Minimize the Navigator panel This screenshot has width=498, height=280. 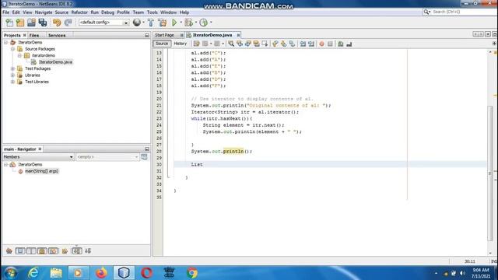point(147,149)
